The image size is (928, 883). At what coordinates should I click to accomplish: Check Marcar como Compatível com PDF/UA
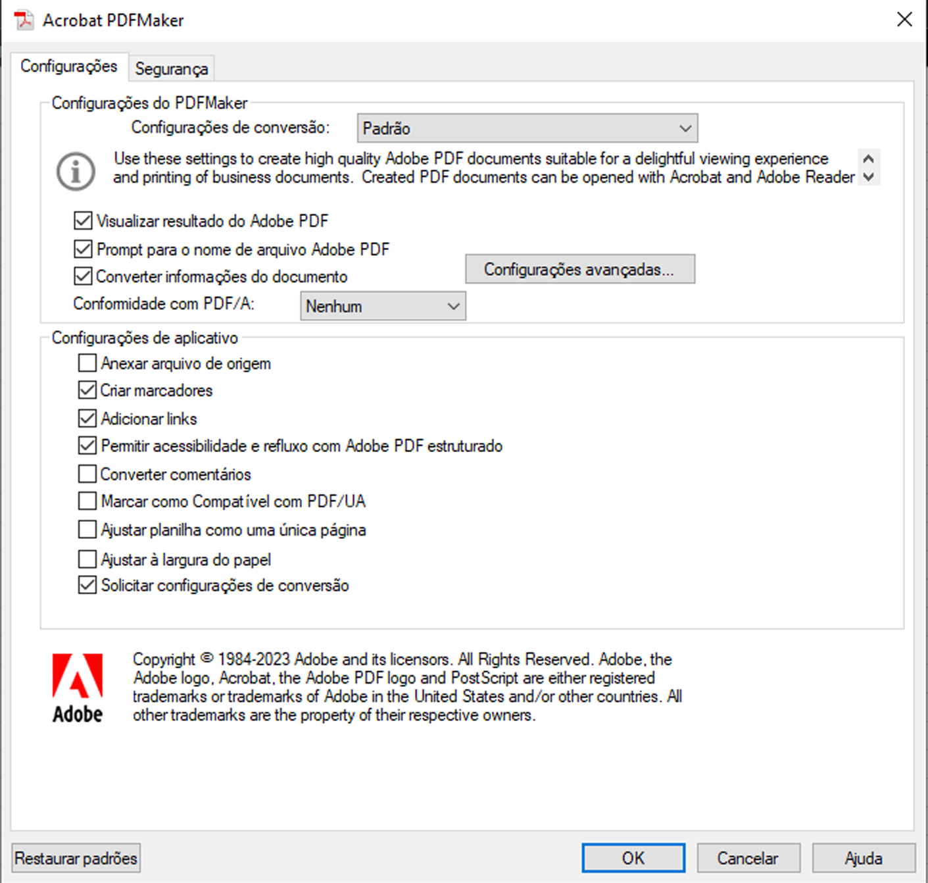[x=87, y=501]
